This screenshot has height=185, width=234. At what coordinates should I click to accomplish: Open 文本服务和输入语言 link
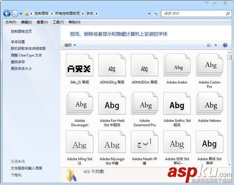coord(27,168)
